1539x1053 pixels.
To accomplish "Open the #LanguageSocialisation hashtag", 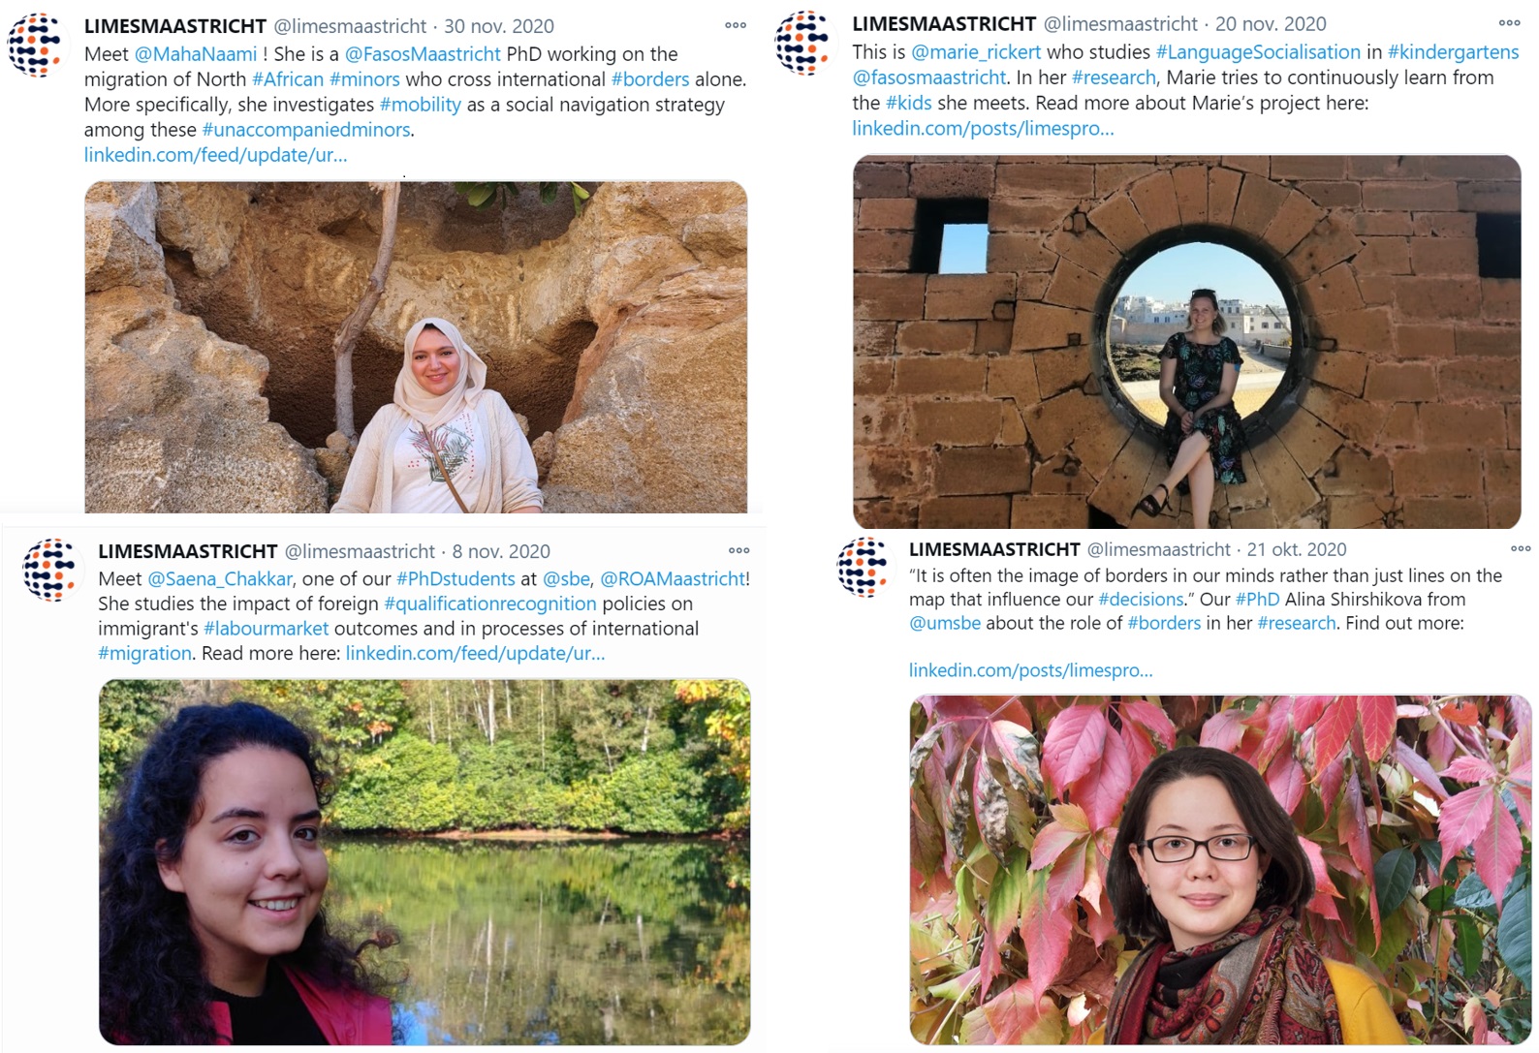I will [1258, 52].
